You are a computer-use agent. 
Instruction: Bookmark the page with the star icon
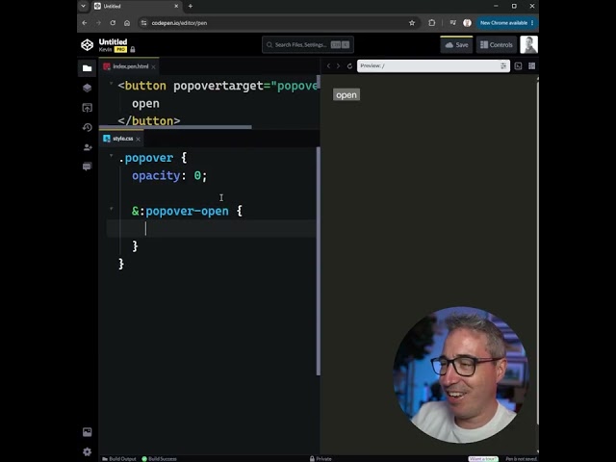tap(412, 23)
